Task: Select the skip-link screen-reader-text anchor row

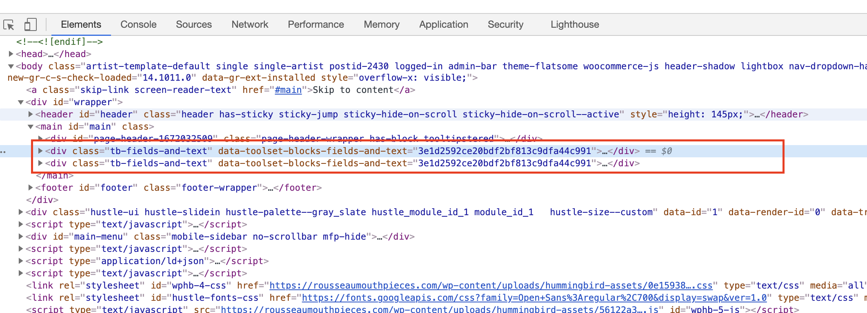Action: point(221,90)
